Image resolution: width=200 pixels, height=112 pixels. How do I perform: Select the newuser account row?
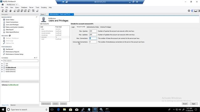[55, 37]
